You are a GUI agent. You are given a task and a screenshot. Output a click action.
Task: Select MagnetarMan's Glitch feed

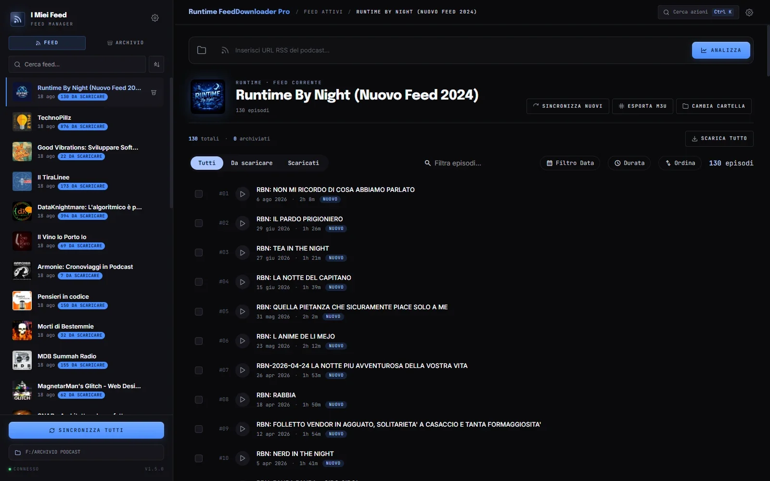[x=85, y=390]
